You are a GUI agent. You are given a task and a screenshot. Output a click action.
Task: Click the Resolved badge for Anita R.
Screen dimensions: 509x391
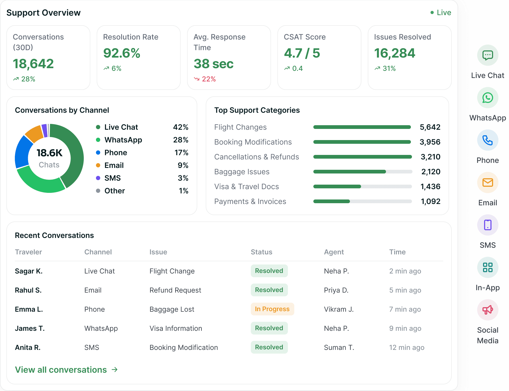[269, 347]
